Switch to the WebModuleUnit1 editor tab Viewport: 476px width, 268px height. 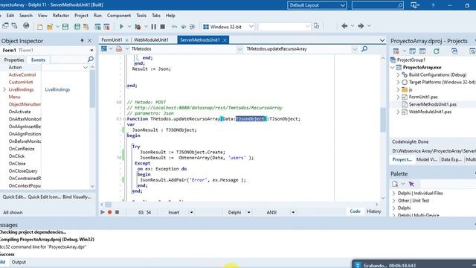[151, 39]
